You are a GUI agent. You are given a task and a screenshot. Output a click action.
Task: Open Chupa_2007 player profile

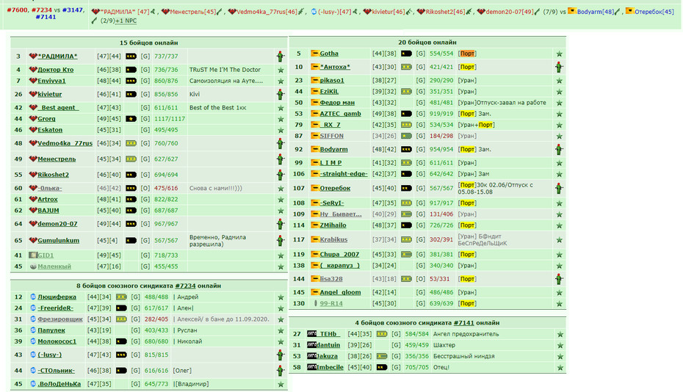pyautogui.click(x=339, y=255)
